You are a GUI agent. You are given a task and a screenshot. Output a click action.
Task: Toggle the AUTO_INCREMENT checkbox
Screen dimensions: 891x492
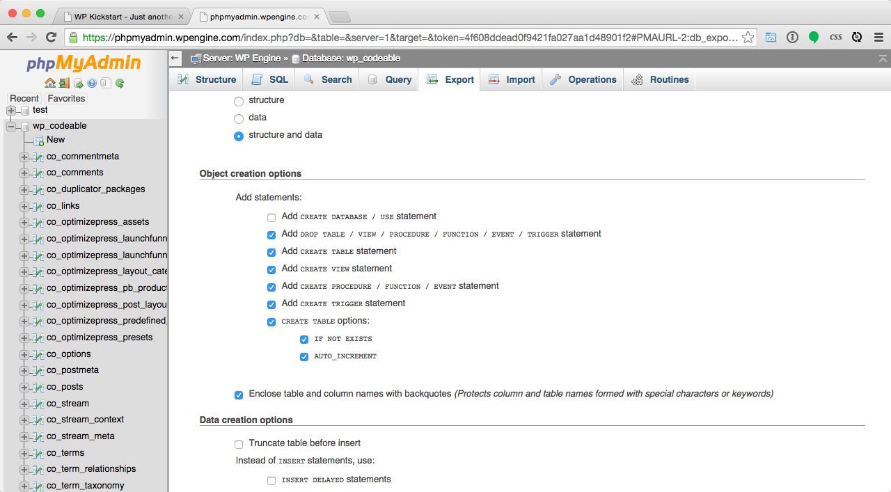coord(304,357)
